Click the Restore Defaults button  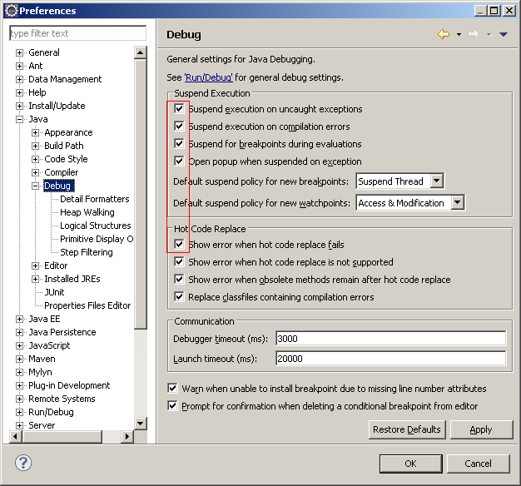[407, 429]
